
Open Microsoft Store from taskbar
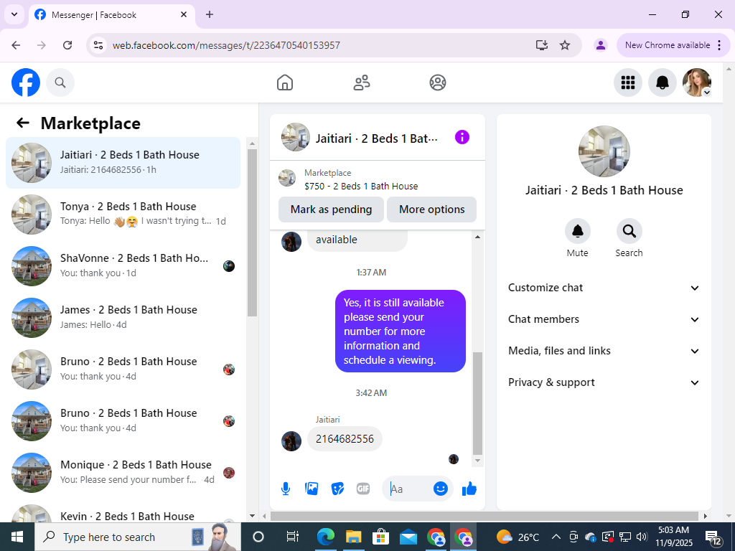380,537
